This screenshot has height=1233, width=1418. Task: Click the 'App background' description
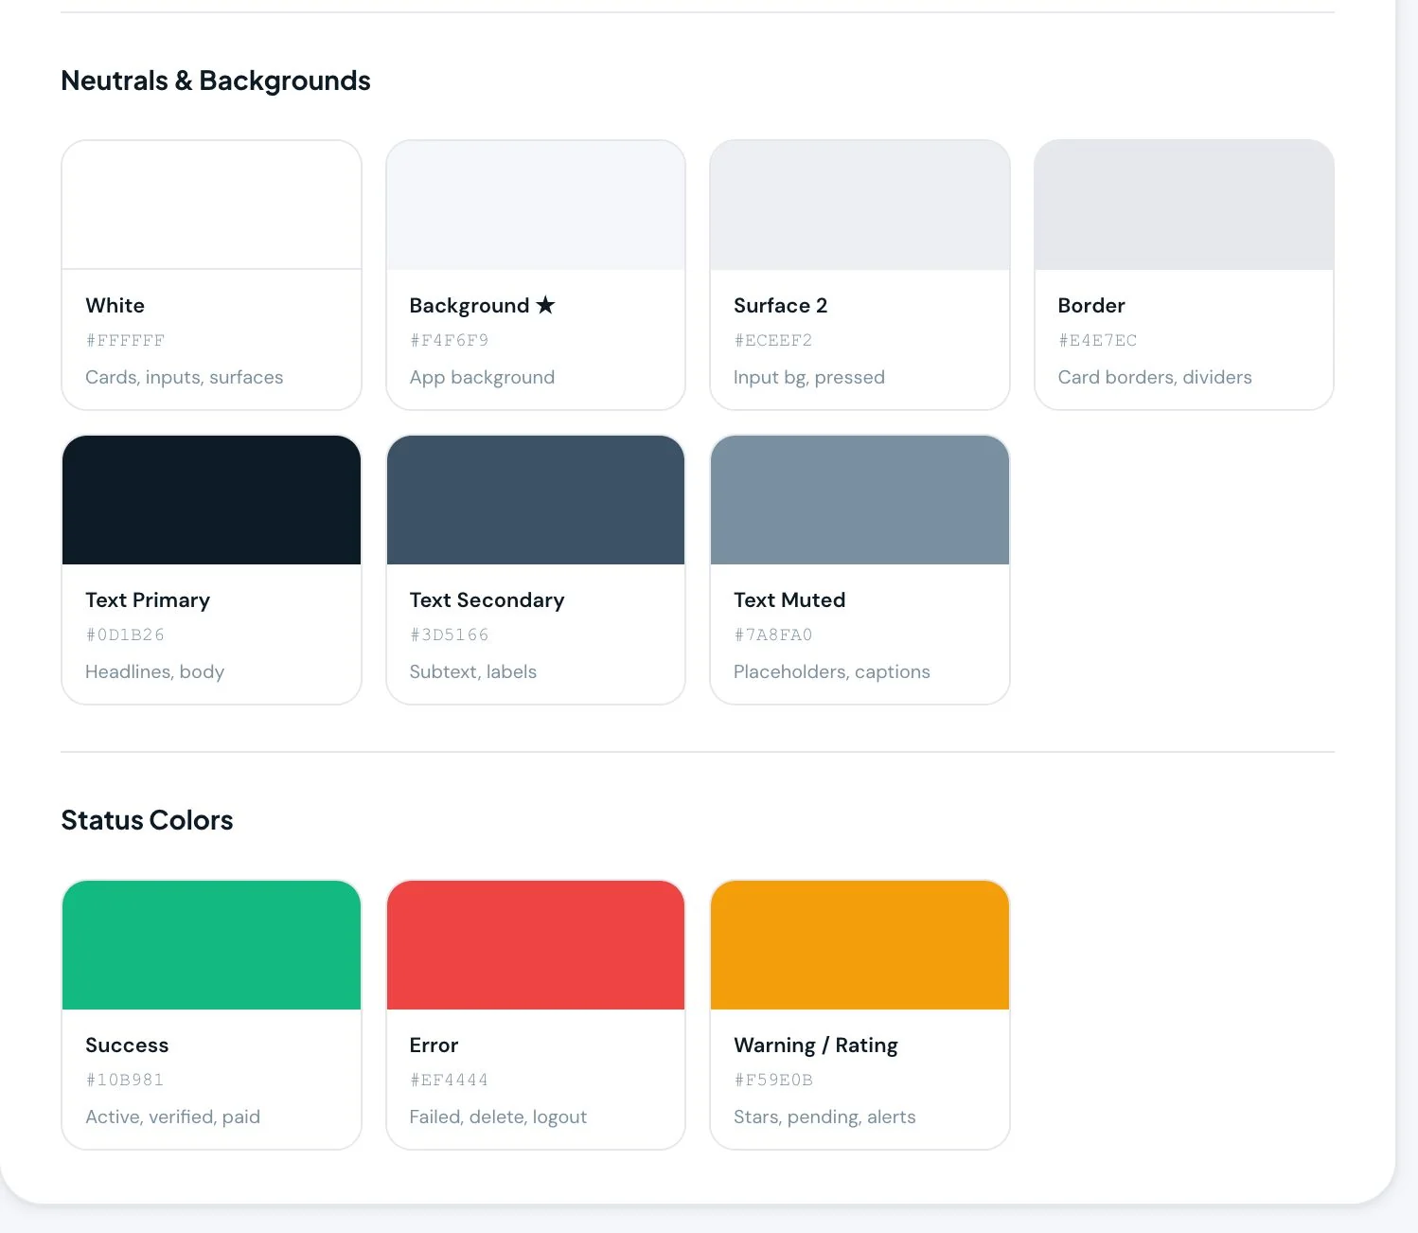(483, 378)
